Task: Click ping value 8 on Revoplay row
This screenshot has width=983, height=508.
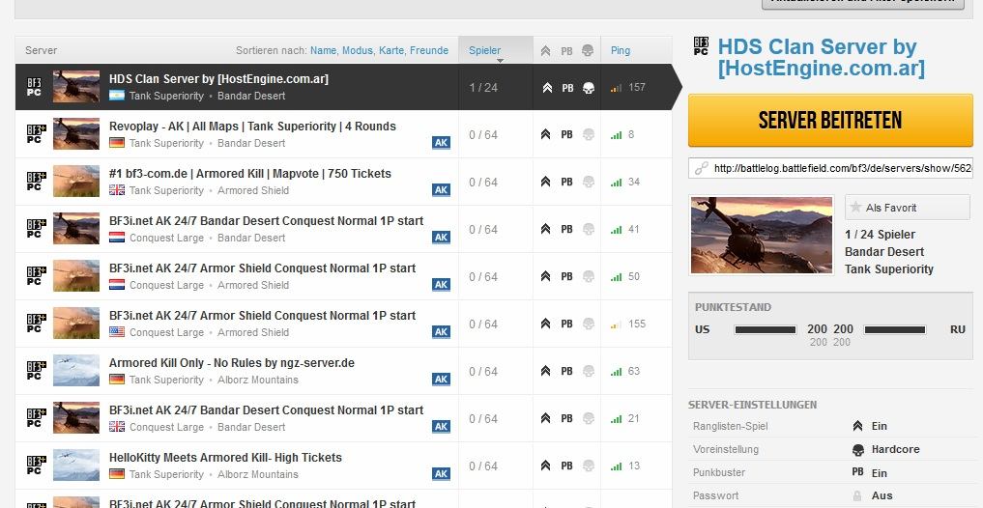Action: tap(631, 134)
